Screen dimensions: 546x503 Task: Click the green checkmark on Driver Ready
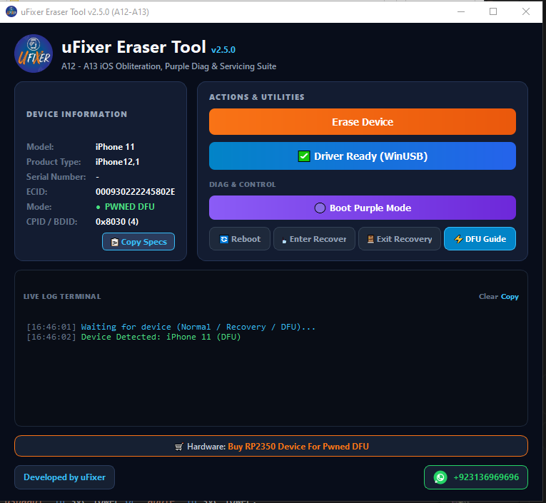point(303,156)
